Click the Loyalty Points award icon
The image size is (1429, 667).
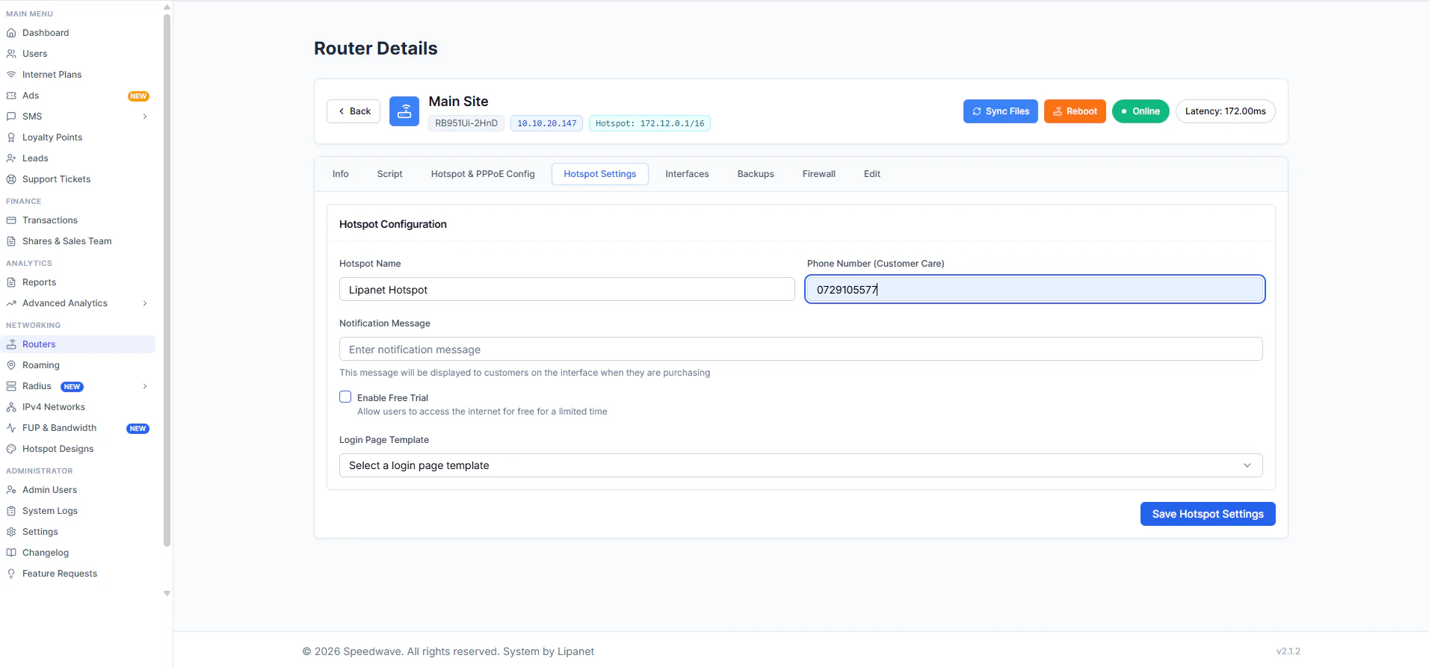(x=11, y=137)
